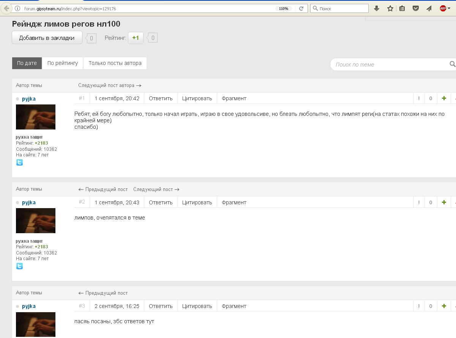
Task: Click Фрагмент on post #3
Action: 234,306
